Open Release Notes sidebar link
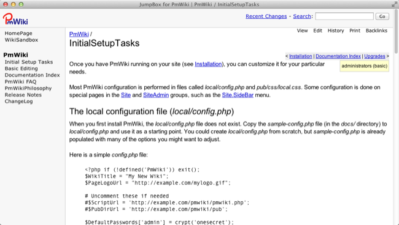The height and width of the screenshot is (225, 399). click(x=23, y=95)
